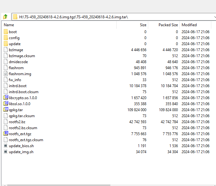Click the horizontal scrollbar at the bottom

tap(59, 185)
